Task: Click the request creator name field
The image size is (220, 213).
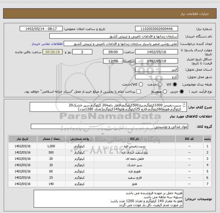Action: point(121,44)
